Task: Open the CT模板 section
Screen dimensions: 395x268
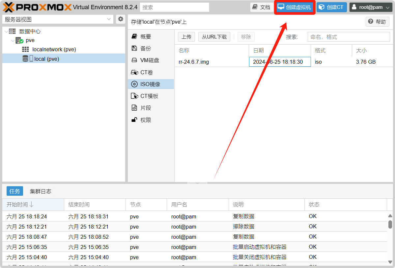Action: point(149,96)
